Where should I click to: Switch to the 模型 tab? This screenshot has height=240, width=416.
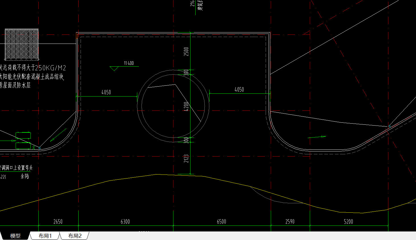(x=15, y=236)
